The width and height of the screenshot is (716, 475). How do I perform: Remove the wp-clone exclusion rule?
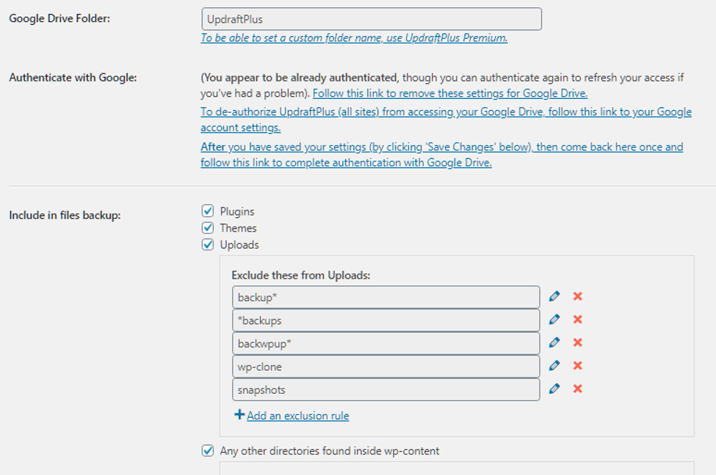coord(578,366)
